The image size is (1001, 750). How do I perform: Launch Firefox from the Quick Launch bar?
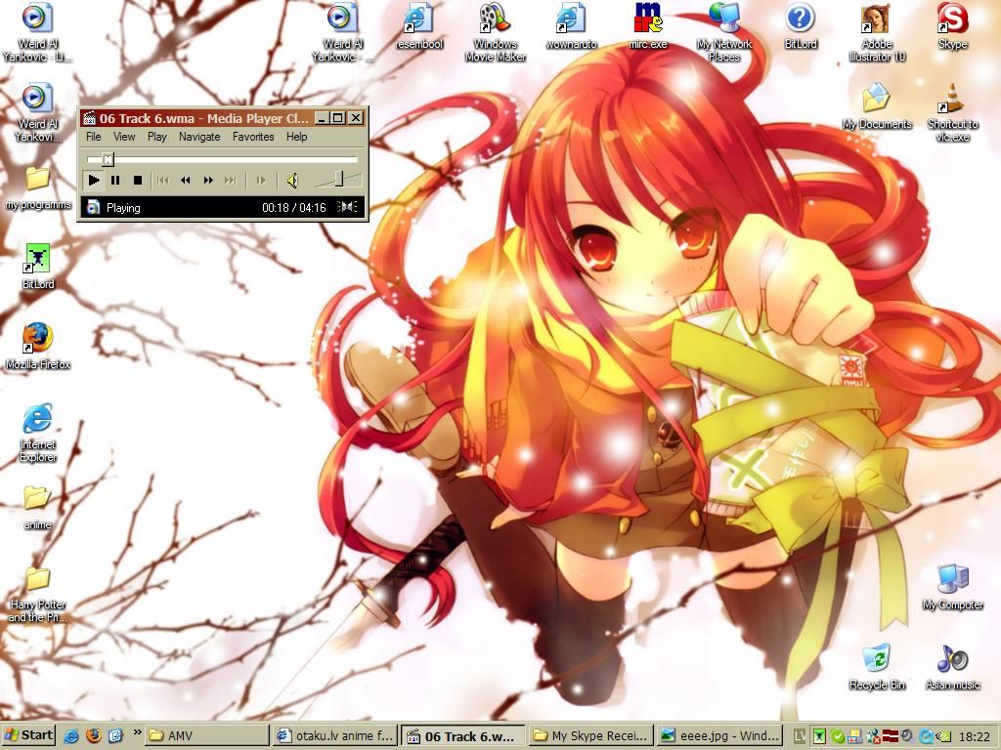click(x=94, y=736)
